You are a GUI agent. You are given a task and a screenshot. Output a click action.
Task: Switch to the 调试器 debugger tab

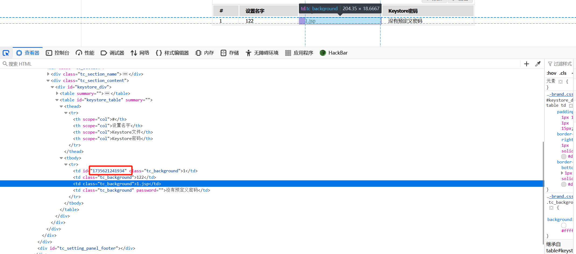pyautogui.click(x=113, y=53)
